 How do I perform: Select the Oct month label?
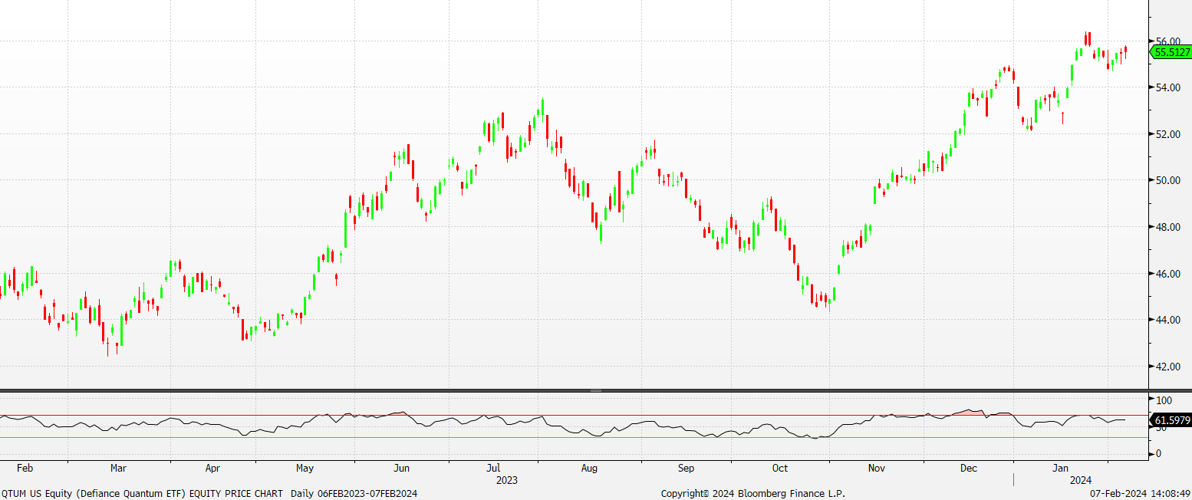coord(780,468)
